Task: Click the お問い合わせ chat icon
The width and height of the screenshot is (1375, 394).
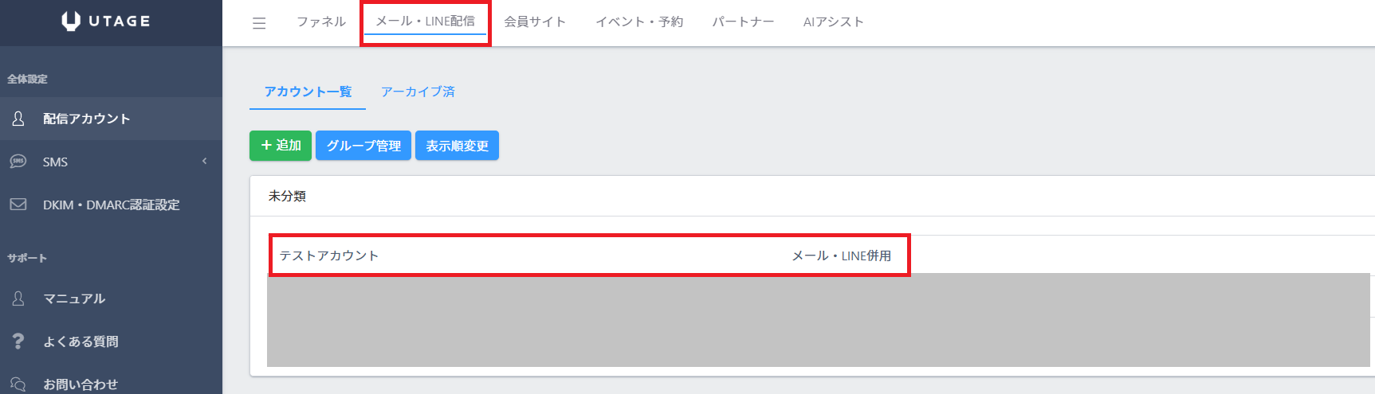Action: tap(18, 384)
